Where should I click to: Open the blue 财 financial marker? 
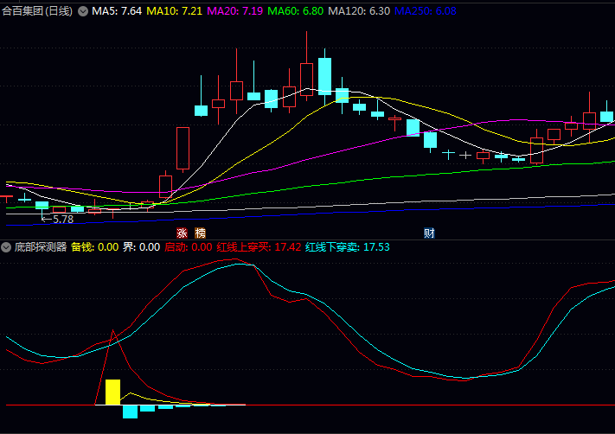[x=428, y=233]
